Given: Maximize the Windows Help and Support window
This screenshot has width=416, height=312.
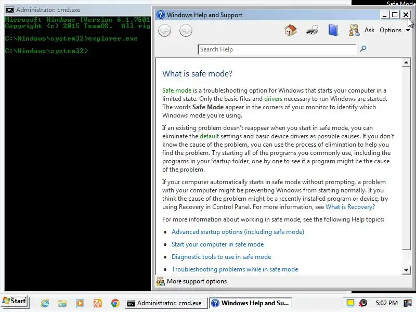Looking at the screenshot, I should 395,15.
